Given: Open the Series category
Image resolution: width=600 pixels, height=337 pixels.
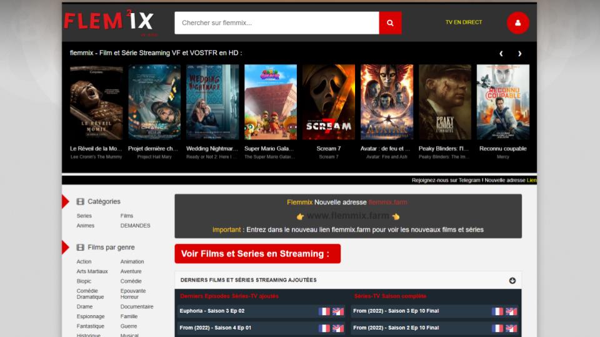Looking at the screenshot, I should 84,216.
